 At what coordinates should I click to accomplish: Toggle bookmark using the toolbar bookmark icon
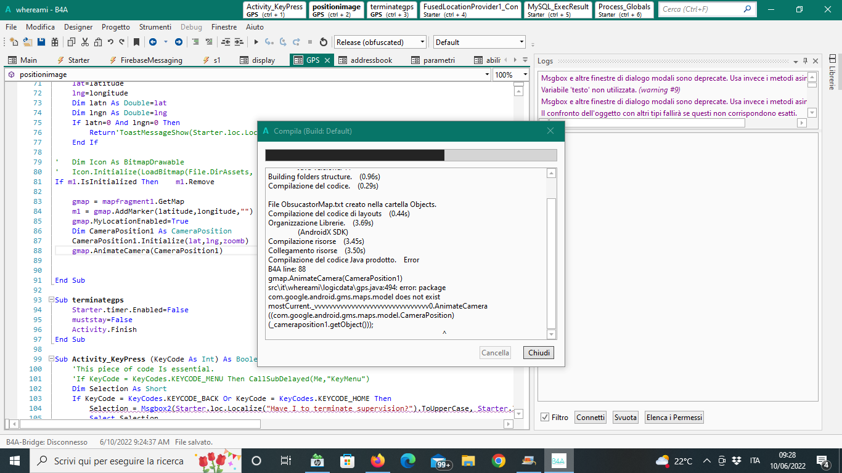(x=136, y=42)
